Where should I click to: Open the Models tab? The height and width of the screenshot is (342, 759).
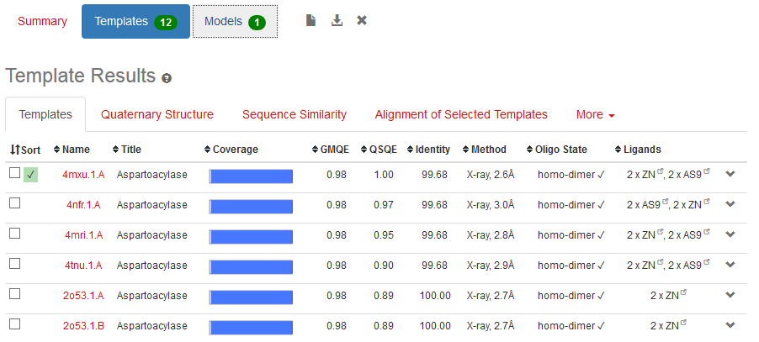[x=235, y=22]
